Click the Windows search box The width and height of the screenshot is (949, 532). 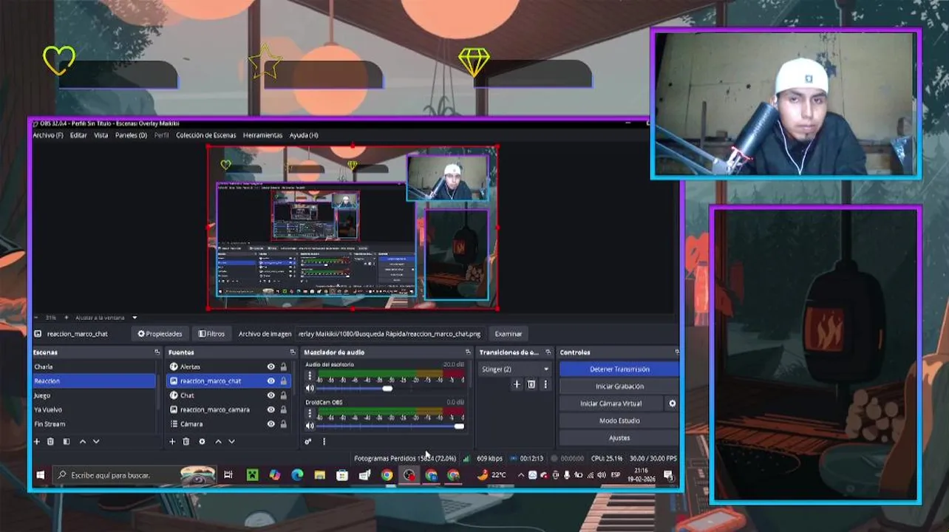point(135,475)
